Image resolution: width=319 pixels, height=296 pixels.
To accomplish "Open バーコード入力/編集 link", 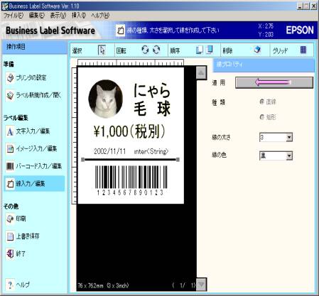I will (x=39, y=166).
